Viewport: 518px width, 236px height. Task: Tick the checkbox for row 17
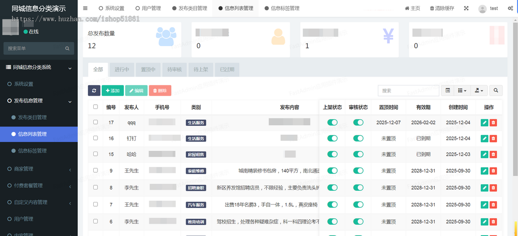pos(95,122)
